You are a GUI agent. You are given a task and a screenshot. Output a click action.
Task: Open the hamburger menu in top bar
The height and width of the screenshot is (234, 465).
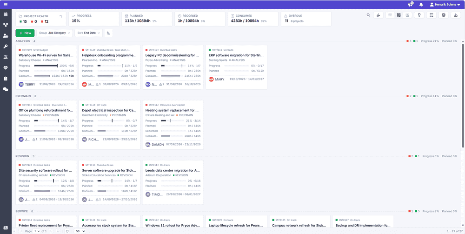click(6, 5)
